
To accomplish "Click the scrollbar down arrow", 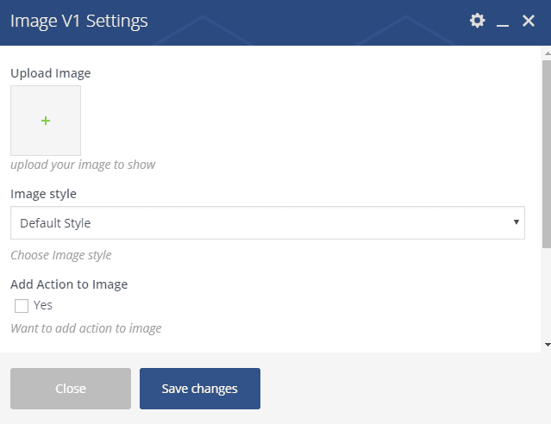I will [x=547, y=344].
